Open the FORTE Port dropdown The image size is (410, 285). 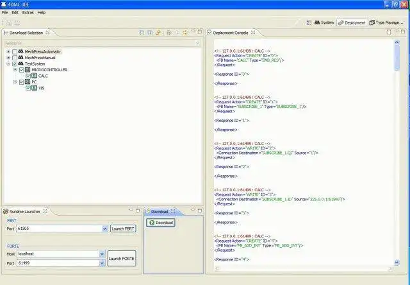(102, 263)
